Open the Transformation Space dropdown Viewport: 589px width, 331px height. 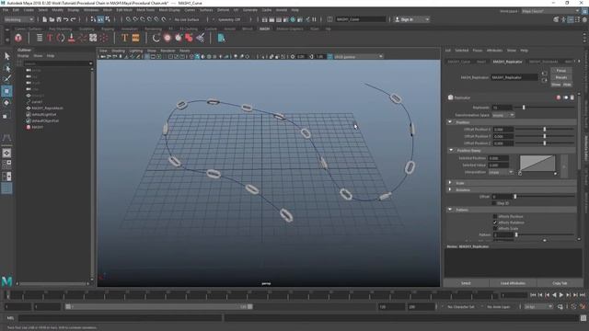503,115
